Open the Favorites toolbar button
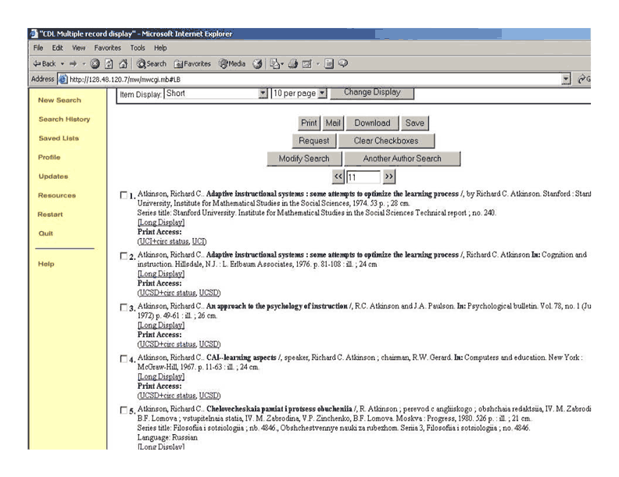The width and height of the screenshot is (619, 477). [192, 63]
